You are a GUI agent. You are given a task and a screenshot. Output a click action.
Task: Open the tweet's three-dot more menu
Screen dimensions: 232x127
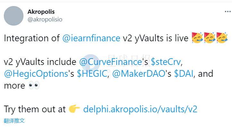(228, 12)
